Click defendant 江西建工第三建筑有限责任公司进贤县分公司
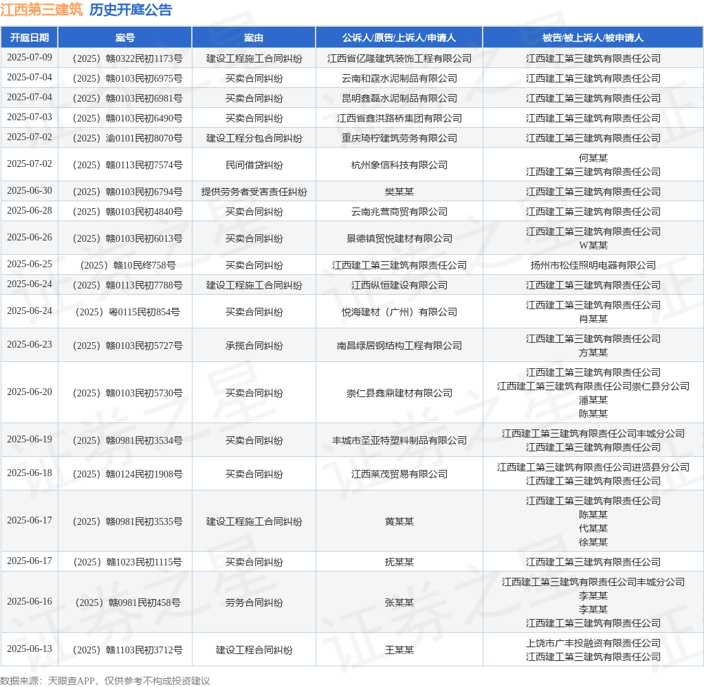The image size is (704, 687). coord(593,468)
